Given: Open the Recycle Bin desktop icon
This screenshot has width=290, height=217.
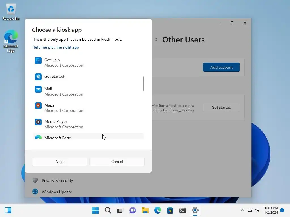Looking at the screenshot, I should pyautogui.click(x=11, y=12).
